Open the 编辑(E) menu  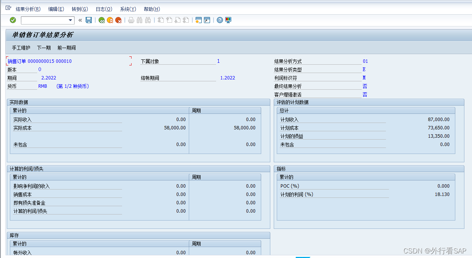(x=56, y=9)
